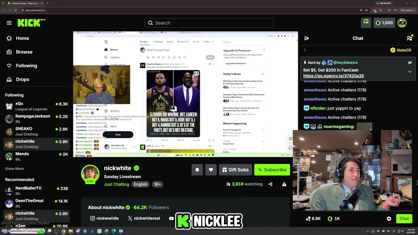The height and width of the screenshot is (235, 418).
Task: Open the user profile avatar menu
Action: click(402, 23)
